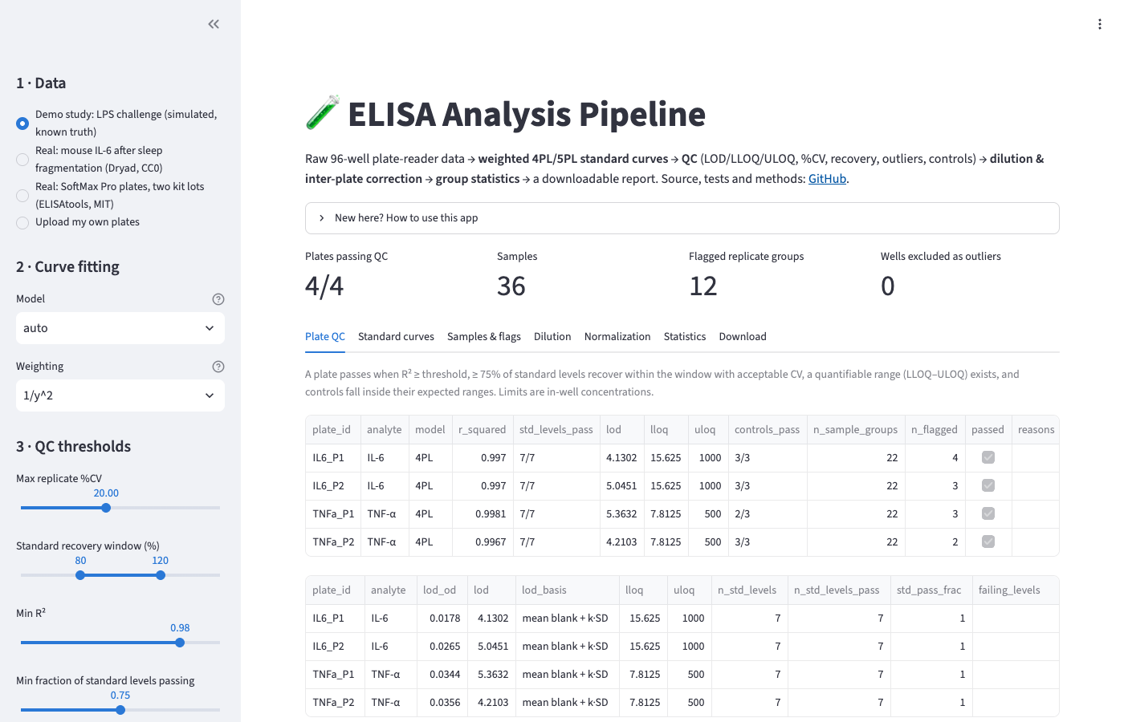Switch to the Standard curves tab
Viewport: 1124px width, 722px height.
tap(396, 337)
